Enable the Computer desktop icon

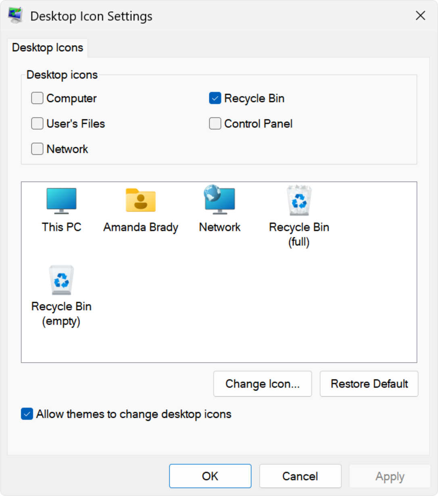37,98
